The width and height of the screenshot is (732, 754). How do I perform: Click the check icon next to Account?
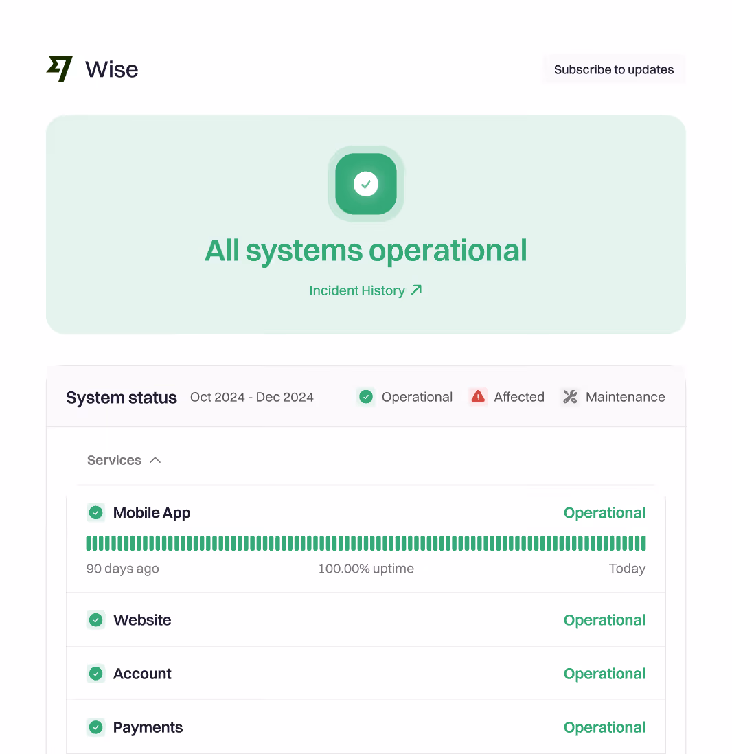point(95,674)
